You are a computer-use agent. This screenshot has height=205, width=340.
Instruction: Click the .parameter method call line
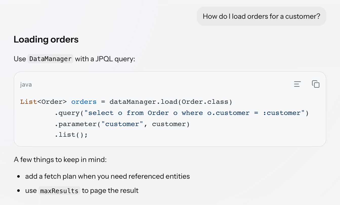(x=122, y=124)
